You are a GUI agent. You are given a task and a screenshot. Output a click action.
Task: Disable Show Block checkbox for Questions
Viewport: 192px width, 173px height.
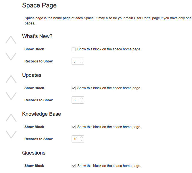pos(74,166)
